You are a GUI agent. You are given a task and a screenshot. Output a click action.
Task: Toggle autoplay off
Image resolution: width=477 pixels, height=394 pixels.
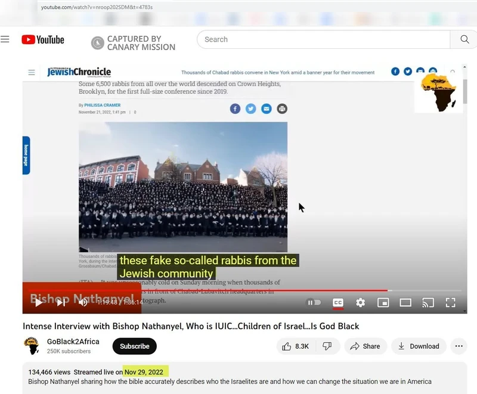[312, 303]
